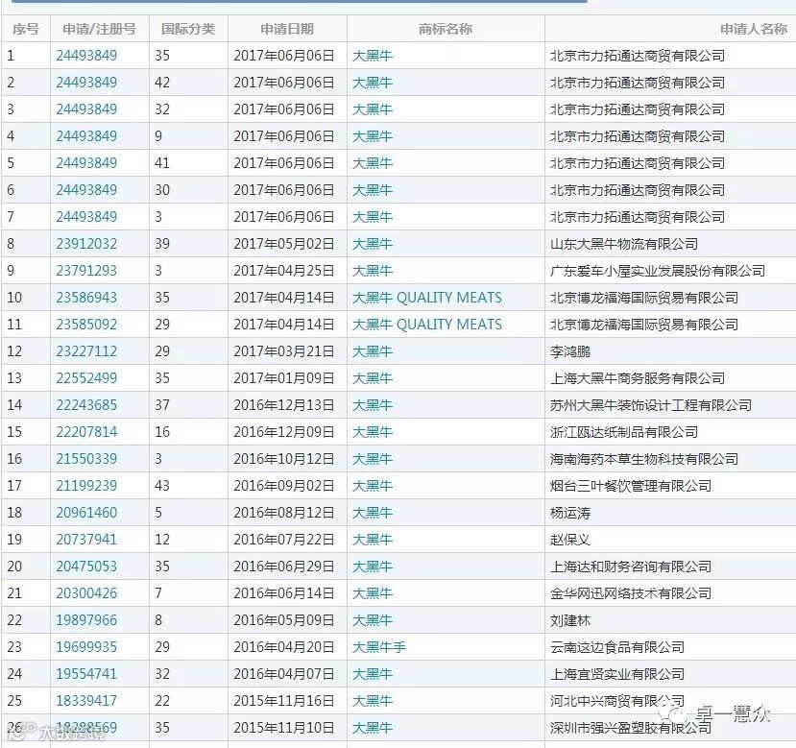Image resolution: width=796 pixels, height=748 pixels.
Task: Open registration number 19699935
Action: (x=86, y=647)
